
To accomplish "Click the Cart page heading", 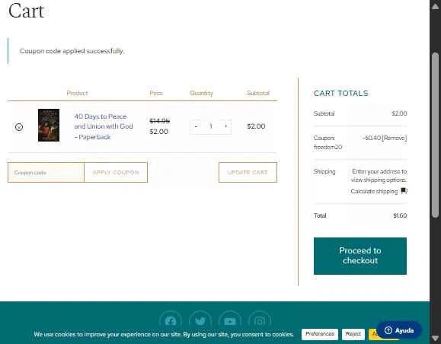I will point(27,11).
